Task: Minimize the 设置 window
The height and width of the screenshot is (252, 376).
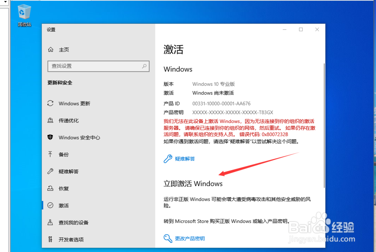Action: point(285,29)
